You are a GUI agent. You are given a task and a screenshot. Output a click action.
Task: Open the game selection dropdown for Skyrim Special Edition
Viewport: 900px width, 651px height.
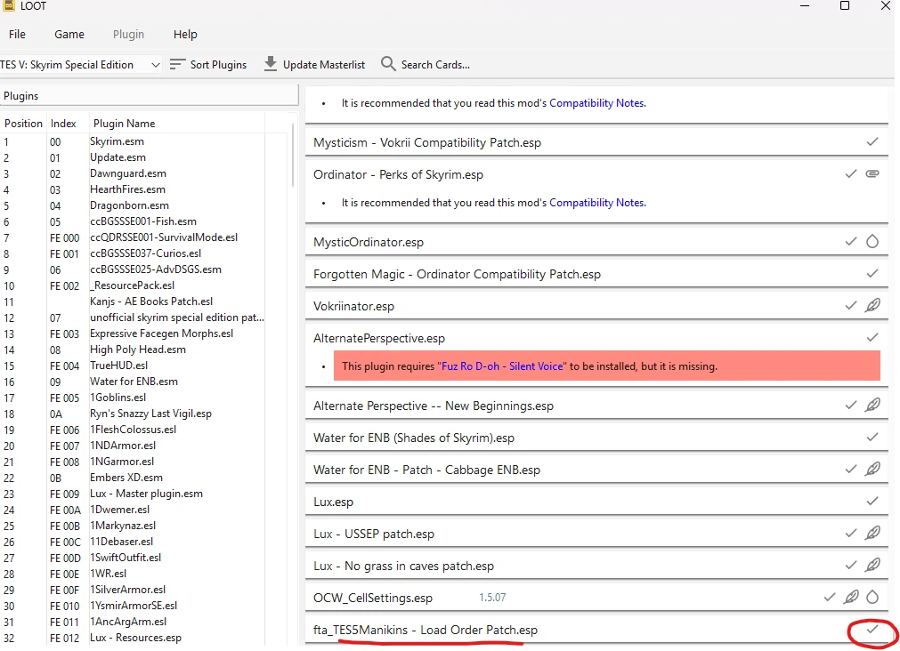(x=80, y=64)
